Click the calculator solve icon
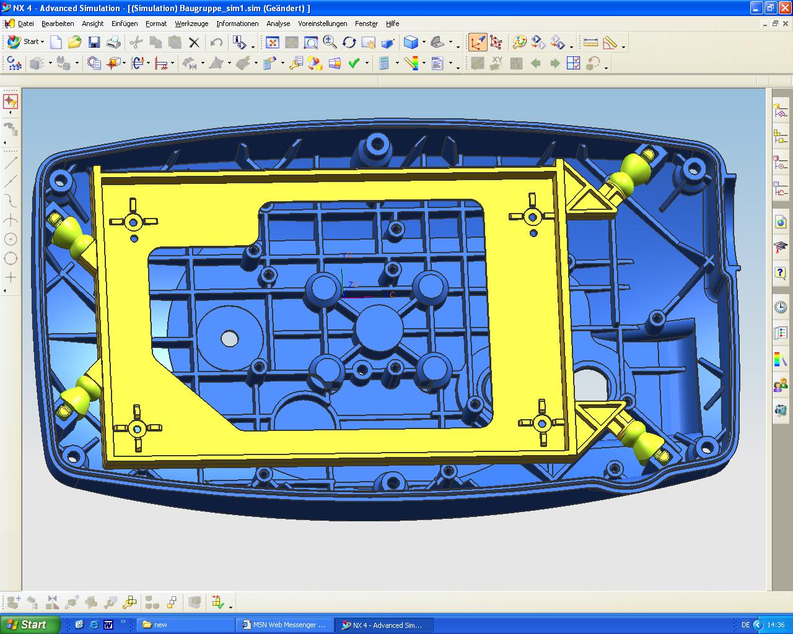 [x=384, y=63]
